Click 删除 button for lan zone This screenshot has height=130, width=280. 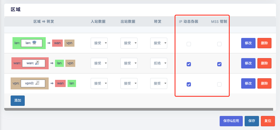click(x=265, y=43)
